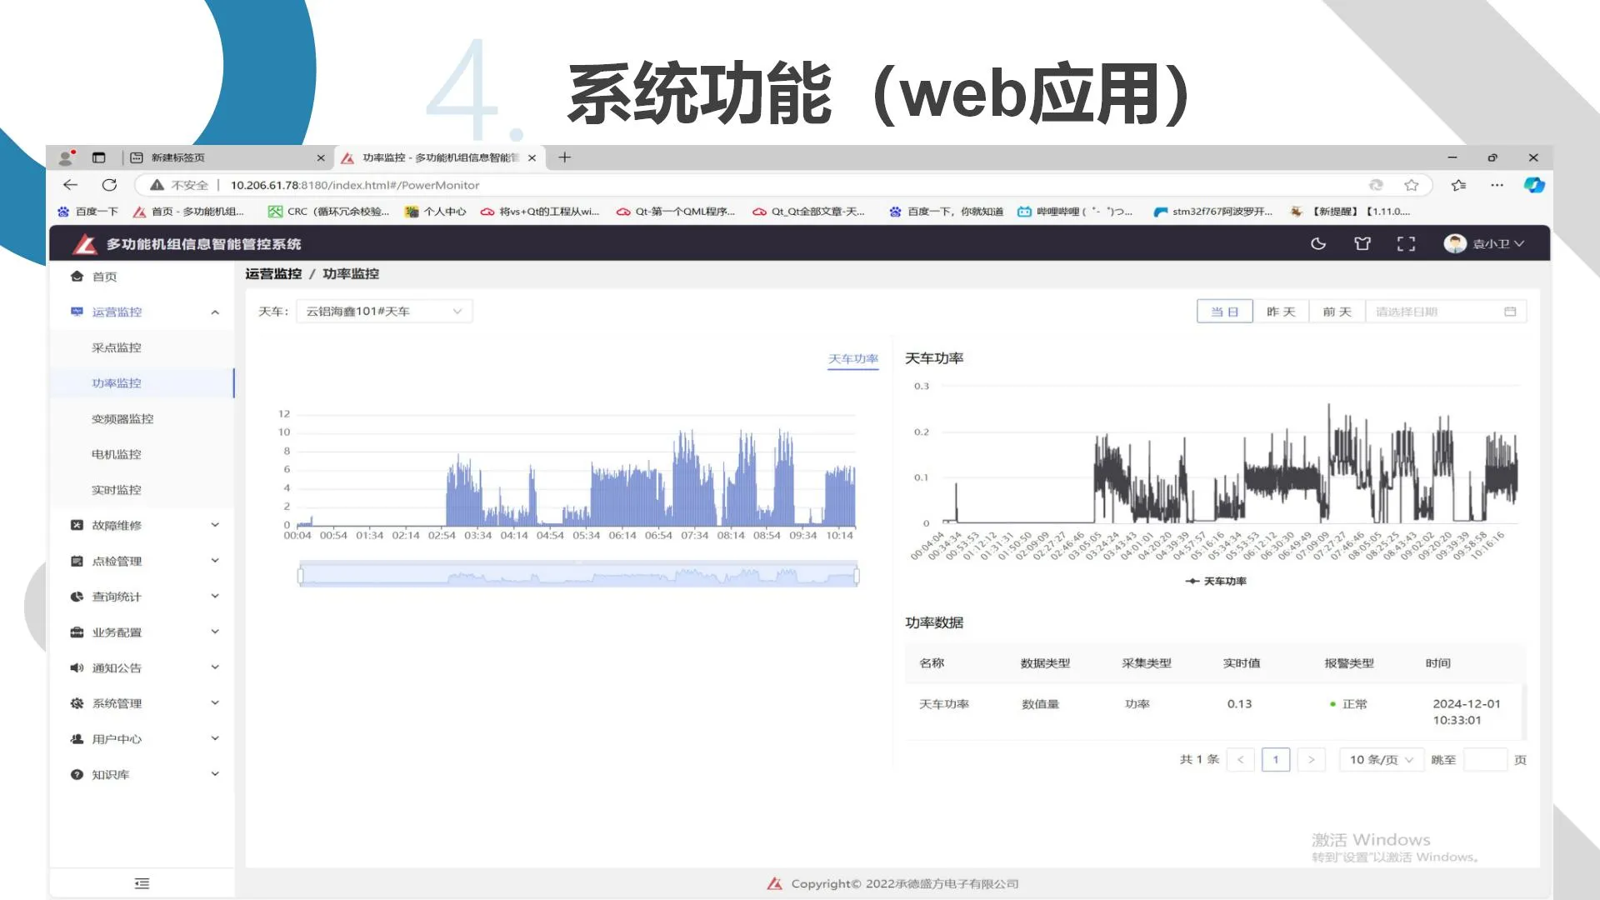1600x900 pixels.
Task: Click the 通知公告 speaker icon
Action: click(77, 667)
